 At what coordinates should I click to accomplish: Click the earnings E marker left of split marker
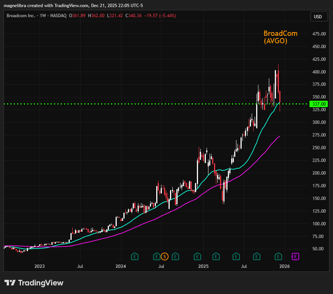(157, 257)
